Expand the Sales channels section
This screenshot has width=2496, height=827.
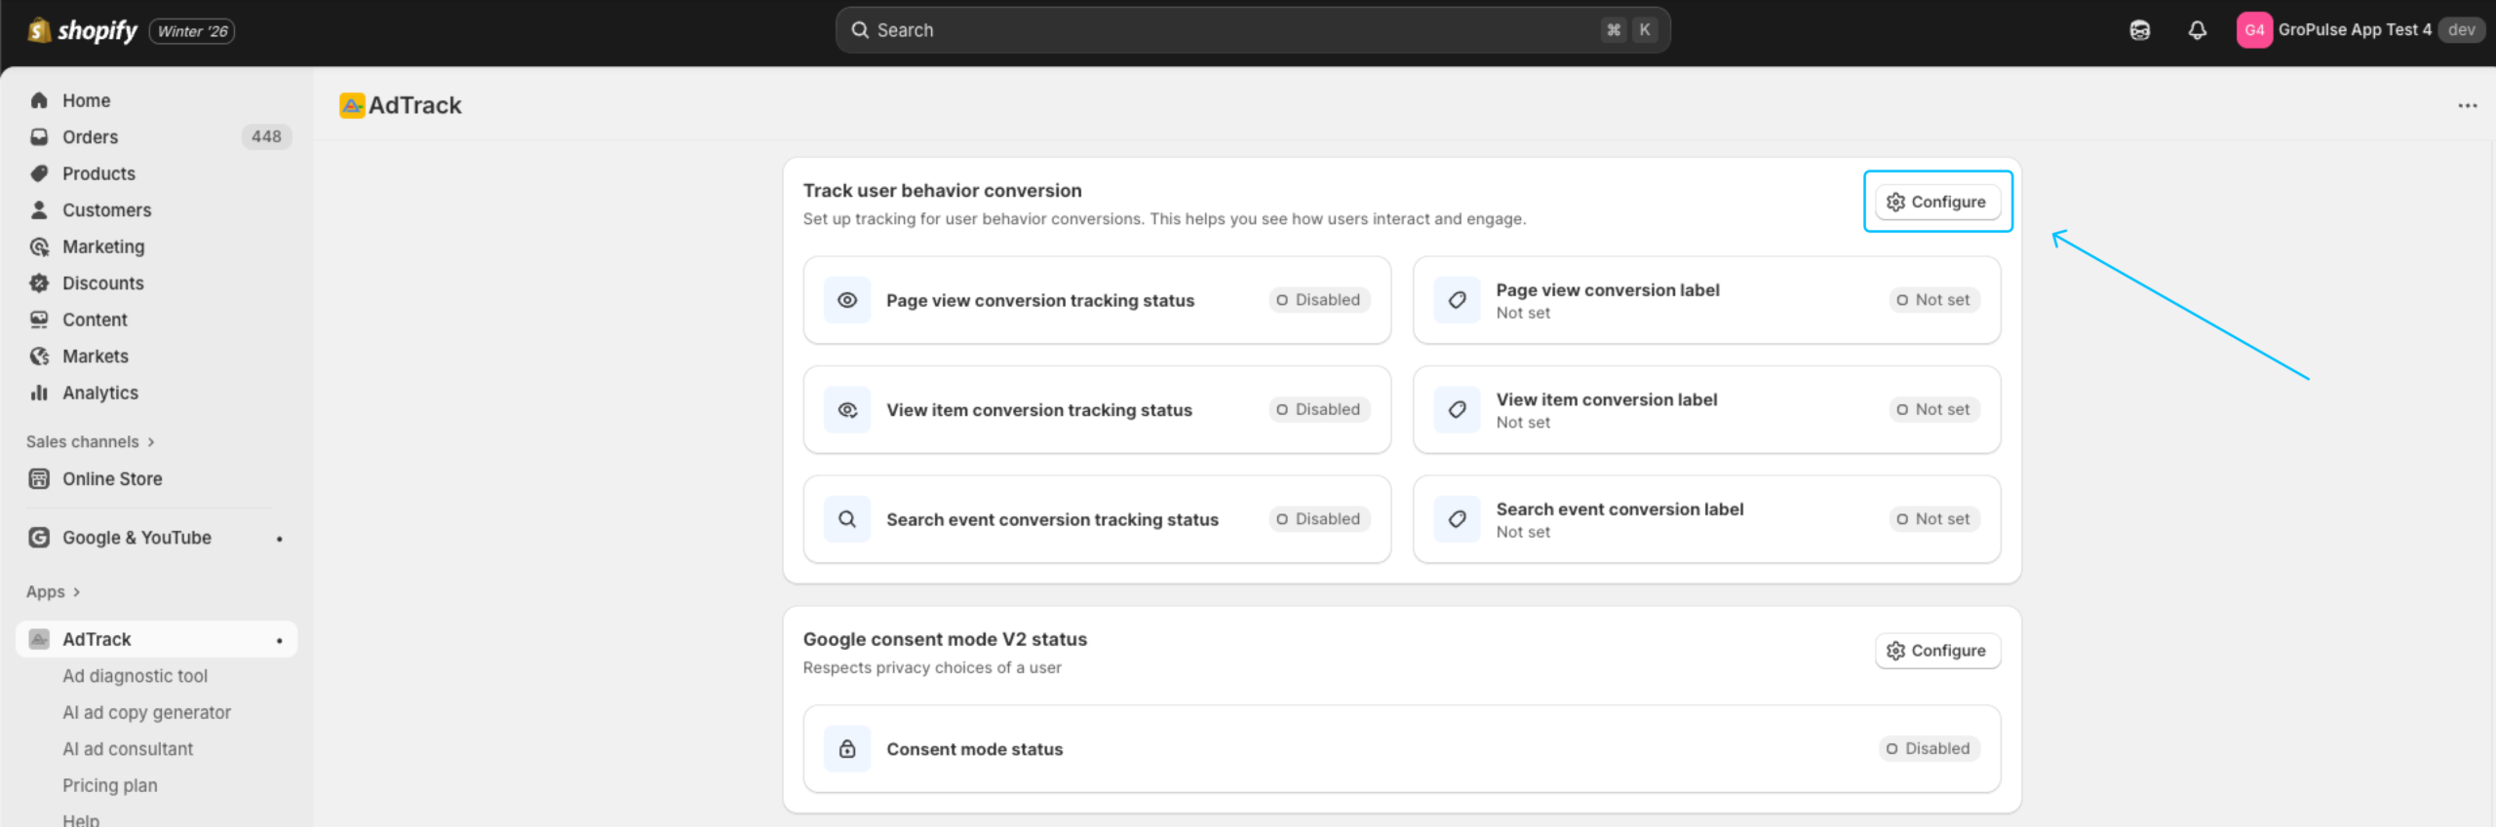91,441
